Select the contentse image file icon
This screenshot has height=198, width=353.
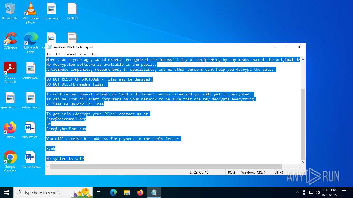(x=31, y=71)
